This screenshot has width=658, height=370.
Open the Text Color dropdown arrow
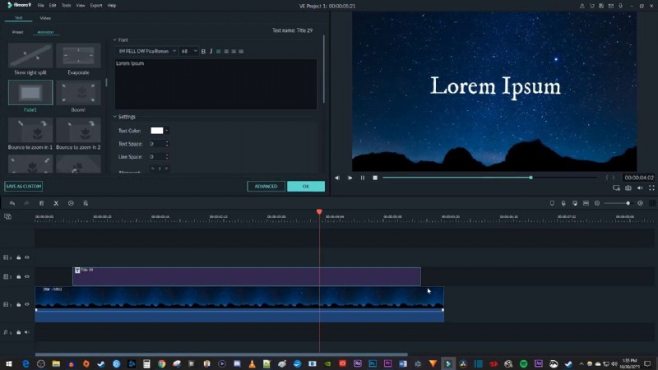[167, 131]
